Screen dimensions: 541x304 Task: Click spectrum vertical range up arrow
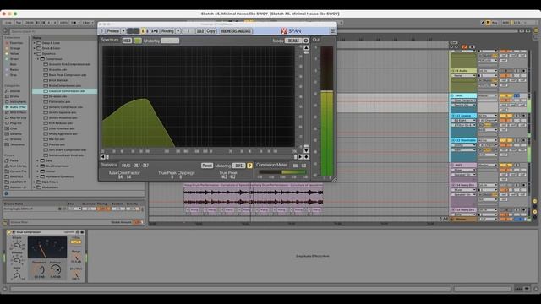tap(306, 47)
